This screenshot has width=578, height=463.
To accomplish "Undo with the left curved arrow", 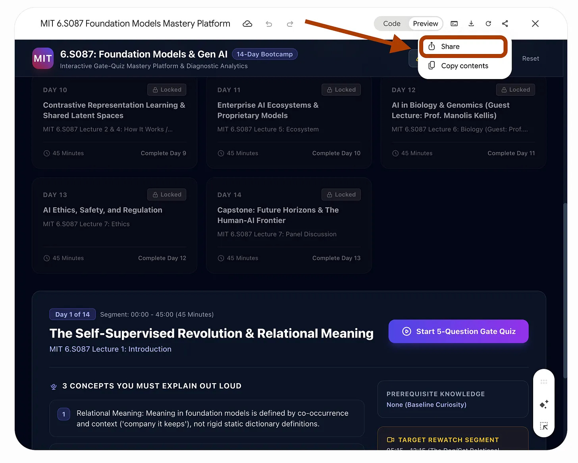I will coord(269,24).
